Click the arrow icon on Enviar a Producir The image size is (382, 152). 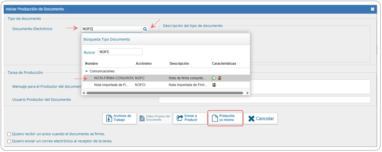click(179, 118)
